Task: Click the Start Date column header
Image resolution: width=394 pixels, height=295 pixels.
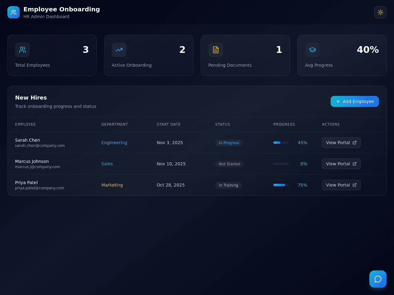Action: pos(169,124)
